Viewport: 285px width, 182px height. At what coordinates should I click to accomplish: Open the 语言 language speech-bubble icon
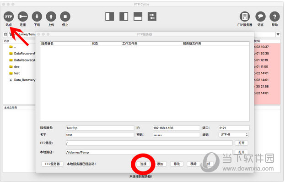[260, 17]
